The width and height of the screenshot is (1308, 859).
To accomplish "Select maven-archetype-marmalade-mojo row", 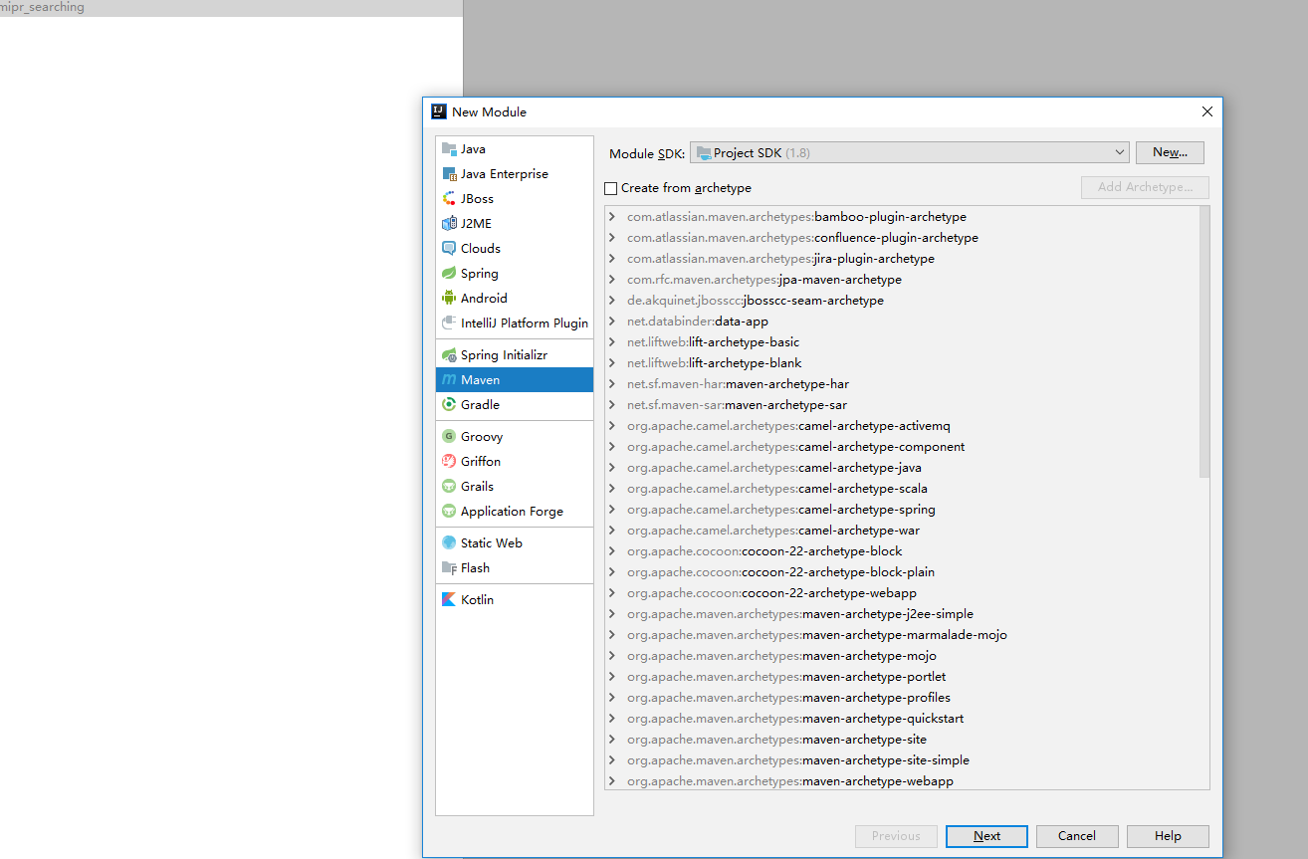I will tap(902, 635).
